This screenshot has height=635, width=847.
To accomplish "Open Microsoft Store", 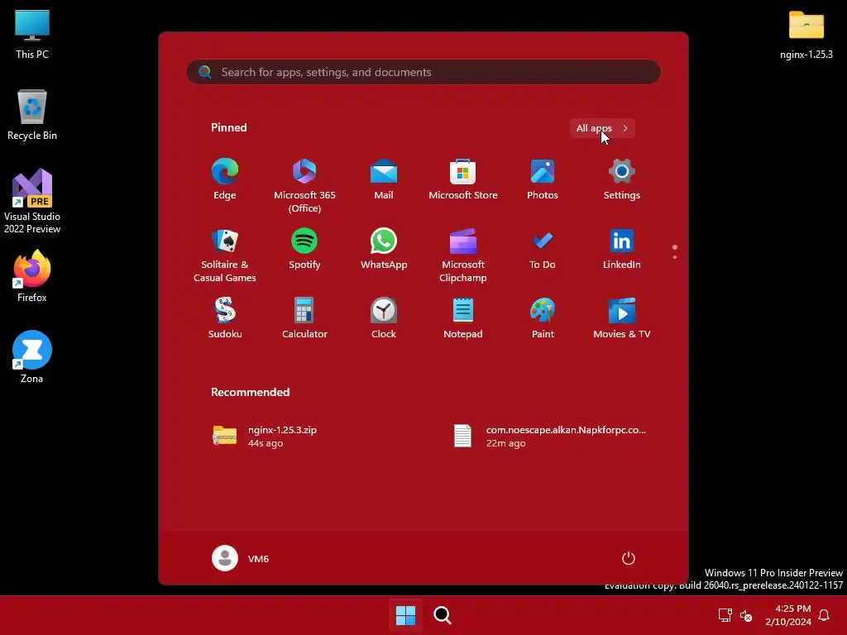I will (463, 179).
